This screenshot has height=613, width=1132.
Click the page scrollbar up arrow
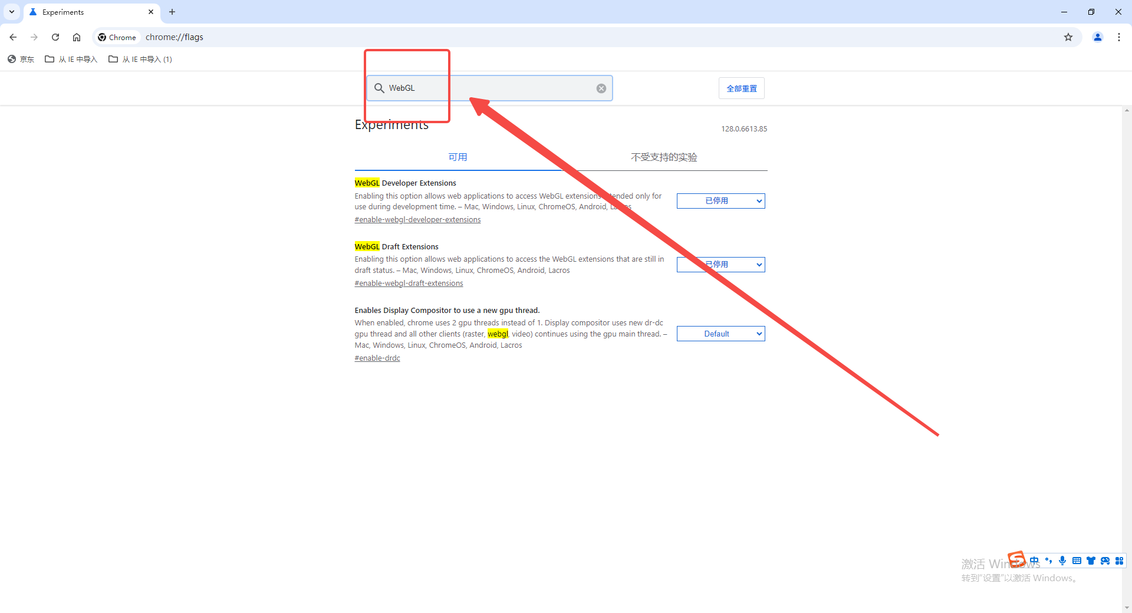click(x=1127, y=110)
